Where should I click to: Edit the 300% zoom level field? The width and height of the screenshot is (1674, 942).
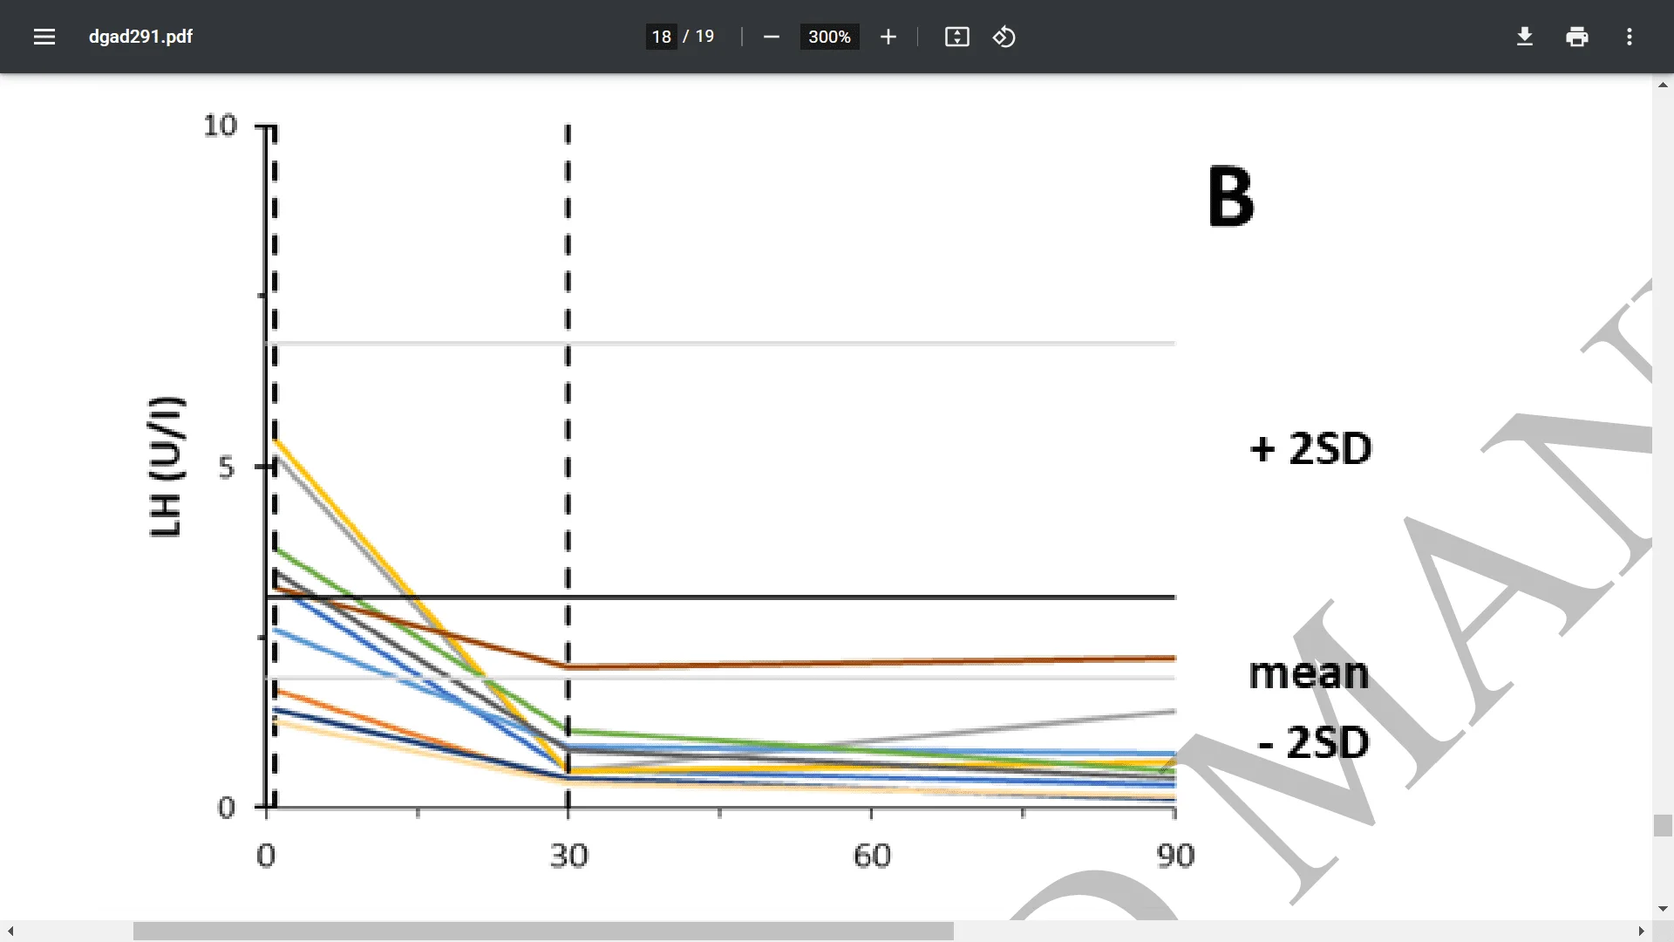829,37
